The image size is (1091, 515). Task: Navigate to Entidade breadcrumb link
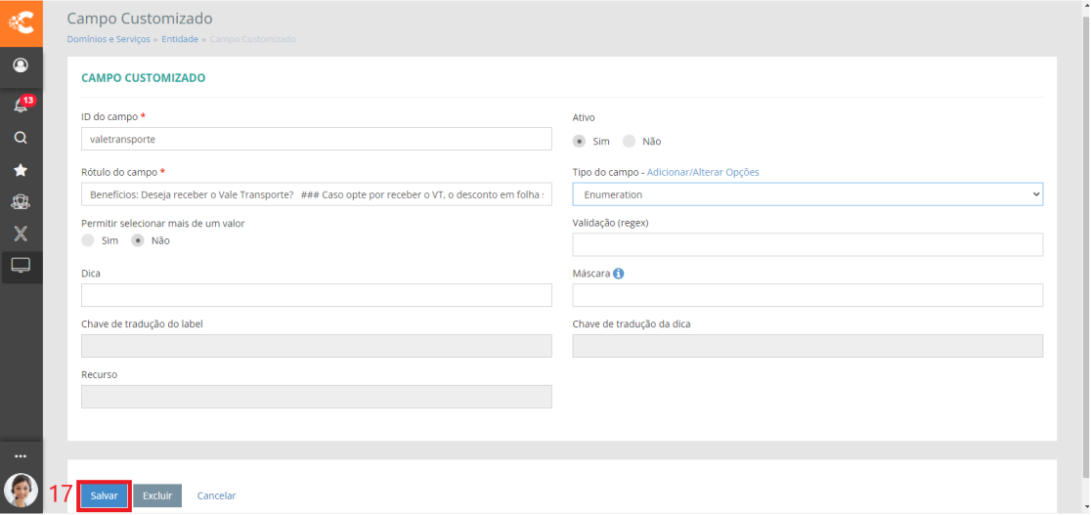[x=180, y=39]
